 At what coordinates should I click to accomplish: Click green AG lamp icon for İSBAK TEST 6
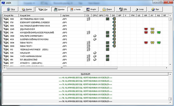(159, 43)
